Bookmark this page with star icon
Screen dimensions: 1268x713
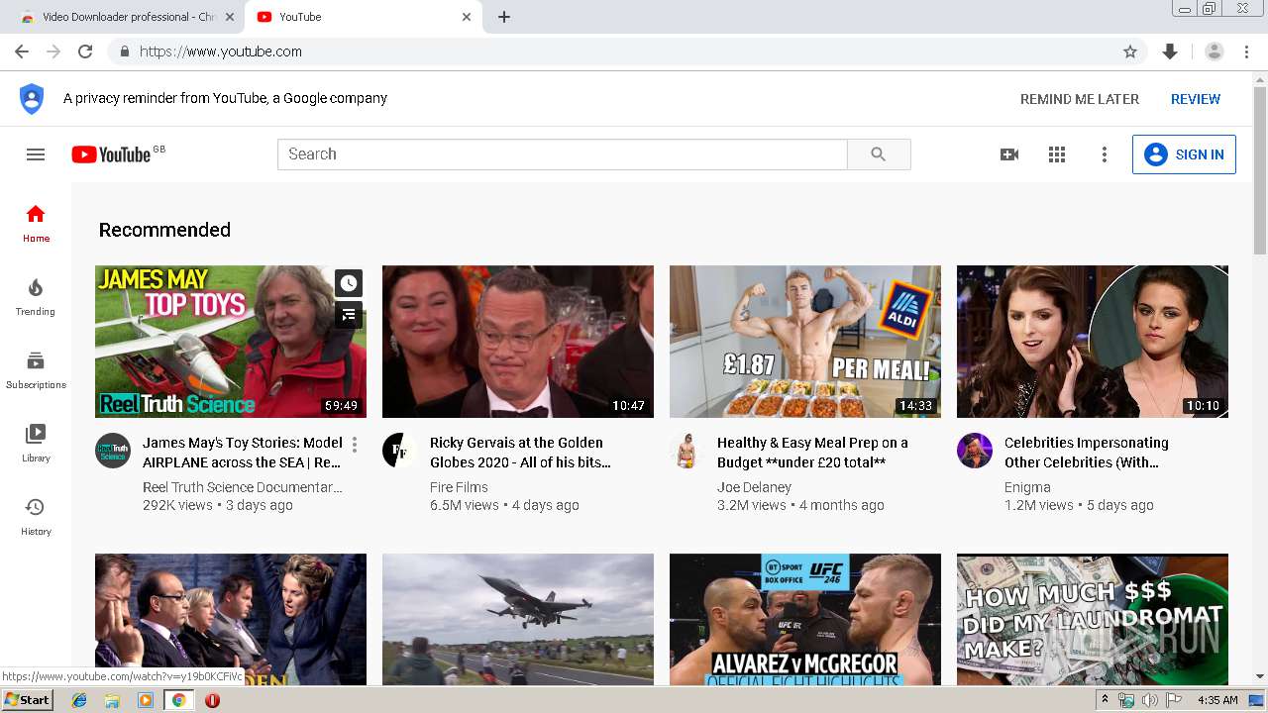pos(1130,51)
